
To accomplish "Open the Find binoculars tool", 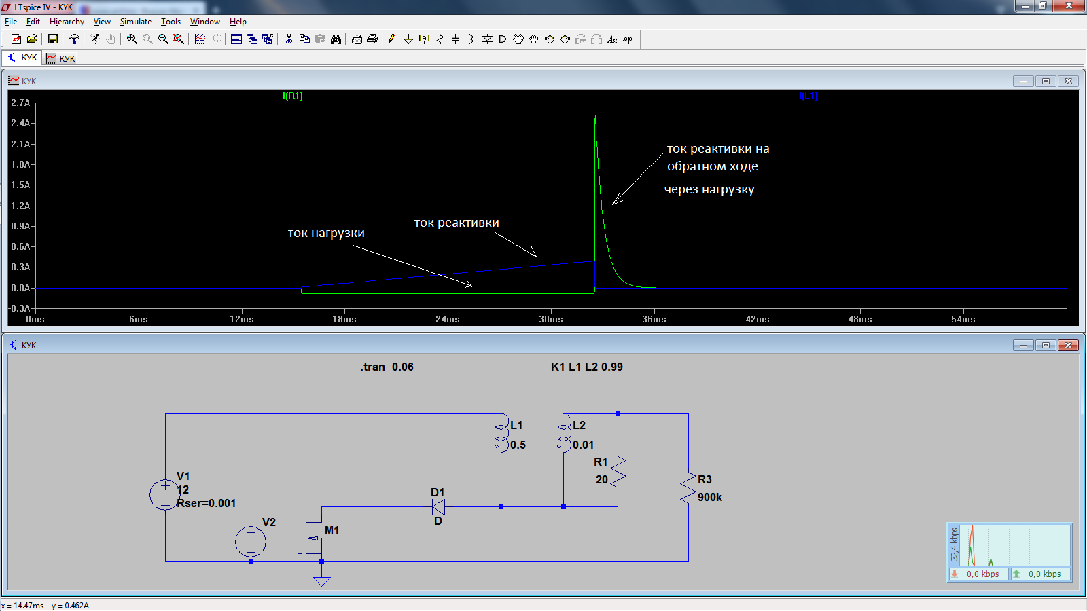I will [x=336, y=39].
